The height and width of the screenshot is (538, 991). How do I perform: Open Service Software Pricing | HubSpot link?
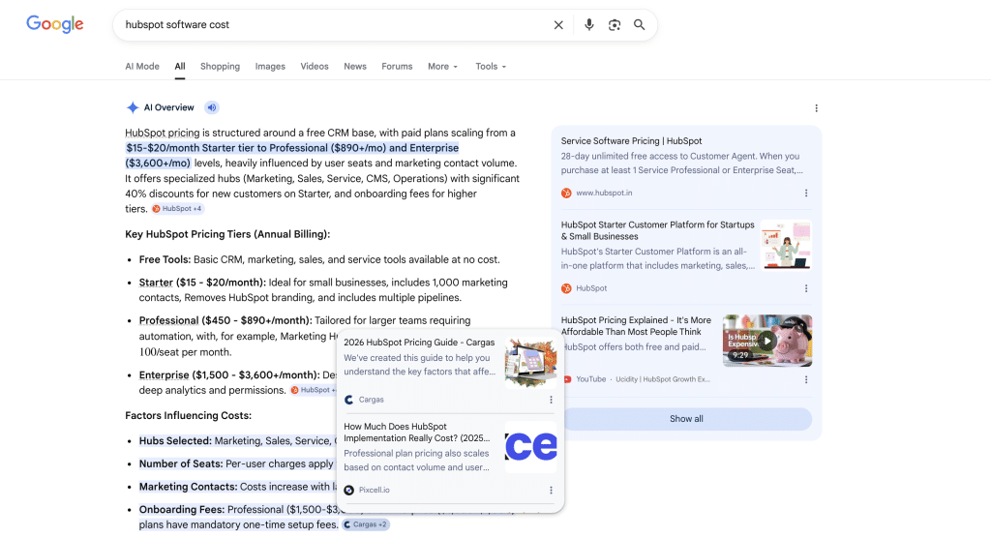631,141
